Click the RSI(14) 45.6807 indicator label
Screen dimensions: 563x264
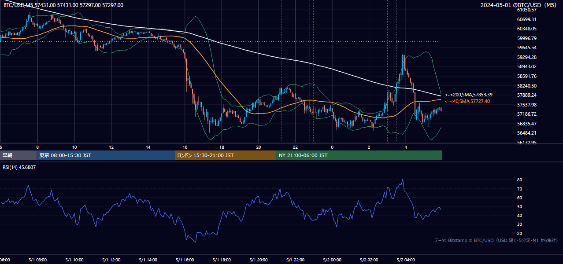(x=19, y=167)
